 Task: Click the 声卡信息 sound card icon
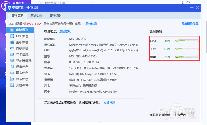pyautogui.click(x=12, y=79)
